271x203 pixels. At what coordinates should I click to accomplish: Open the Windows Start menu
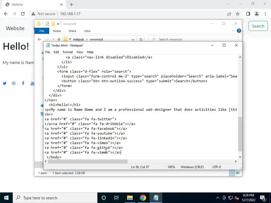click(6, 198)
